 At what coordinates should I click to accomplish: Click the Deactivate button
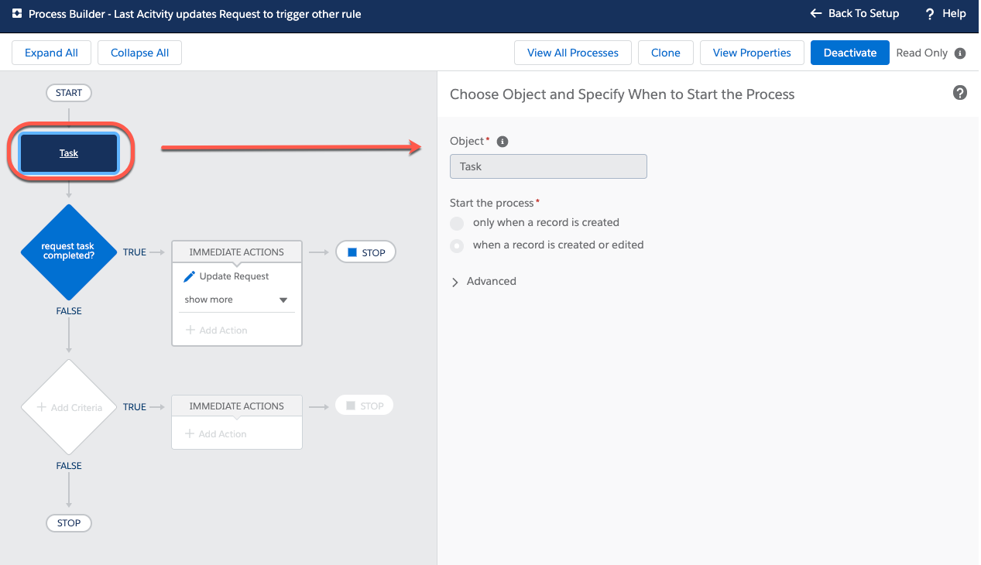tap(849, 53)
